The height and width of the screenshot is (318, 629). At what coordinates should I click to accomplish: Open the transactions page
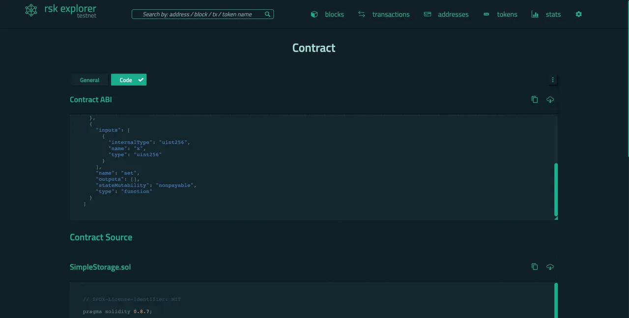[391, 14]
